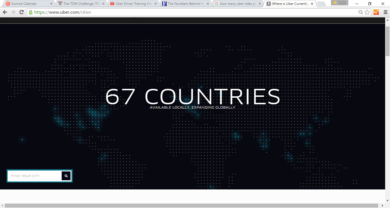This screenshot has height=208, width=390.
Task: Close the Sunrise Calendar tab
Action: [51, 4]
